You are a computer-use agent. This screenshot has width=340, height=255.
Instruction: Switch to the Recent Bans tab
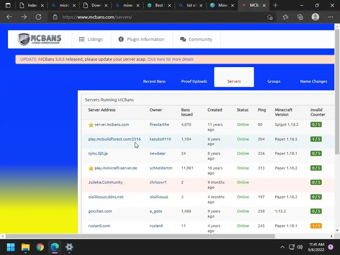click(154, 81)
